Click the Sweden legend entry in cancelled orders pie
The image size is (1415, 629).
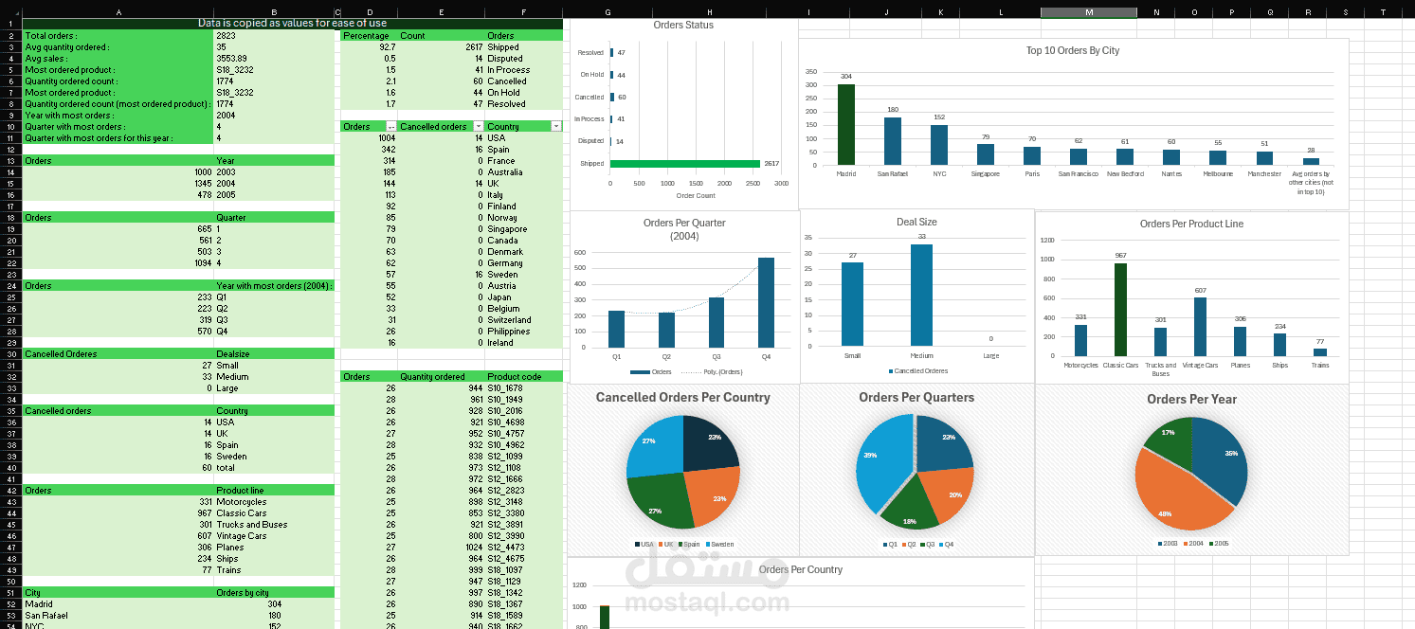pos(718,545)
